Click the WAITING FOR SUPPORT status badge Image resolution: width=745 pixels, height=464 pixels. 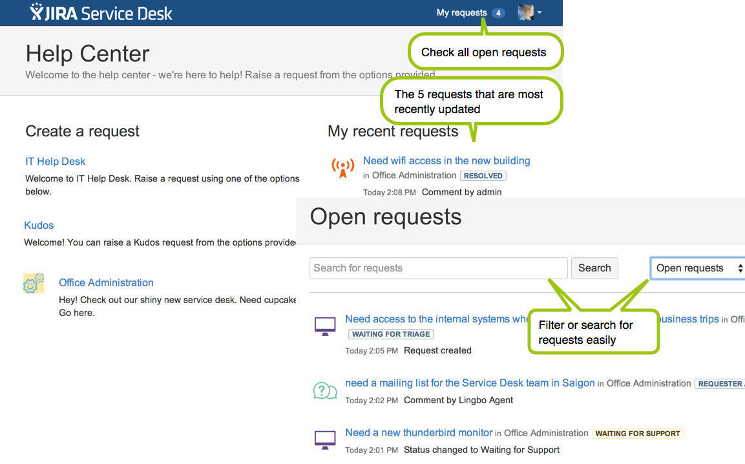click(x=638, y=434)
